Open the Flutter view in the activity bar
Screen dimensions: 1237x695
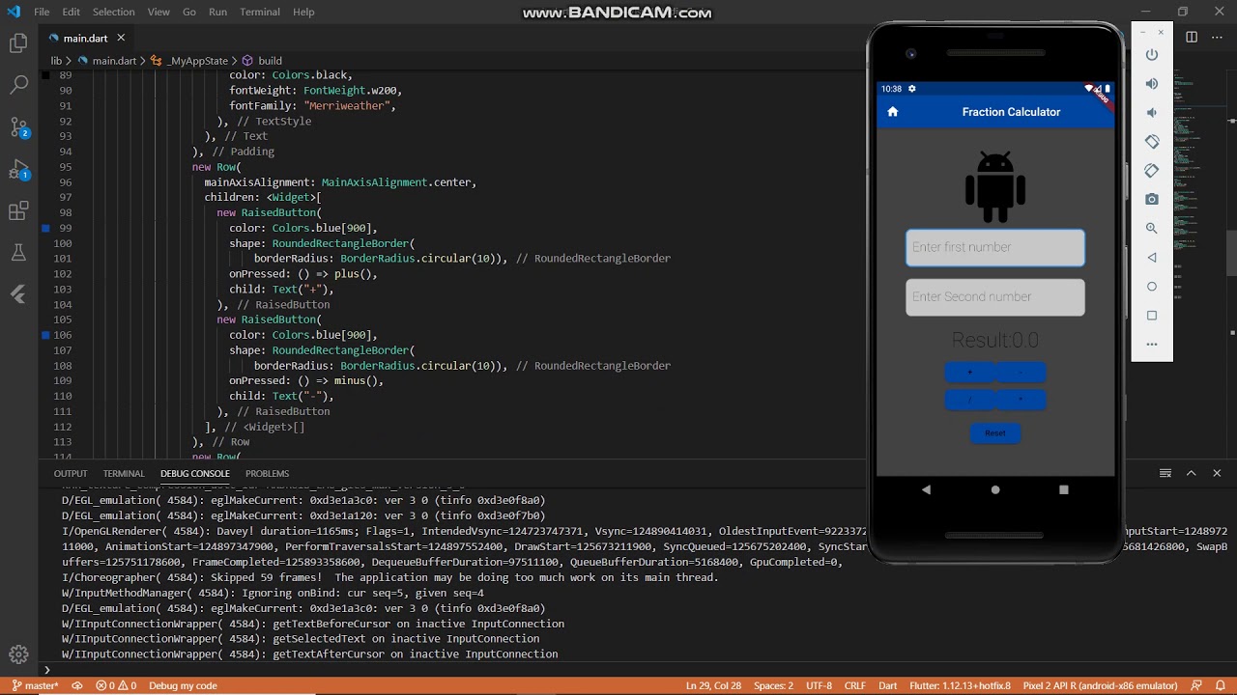click(18, 294)
